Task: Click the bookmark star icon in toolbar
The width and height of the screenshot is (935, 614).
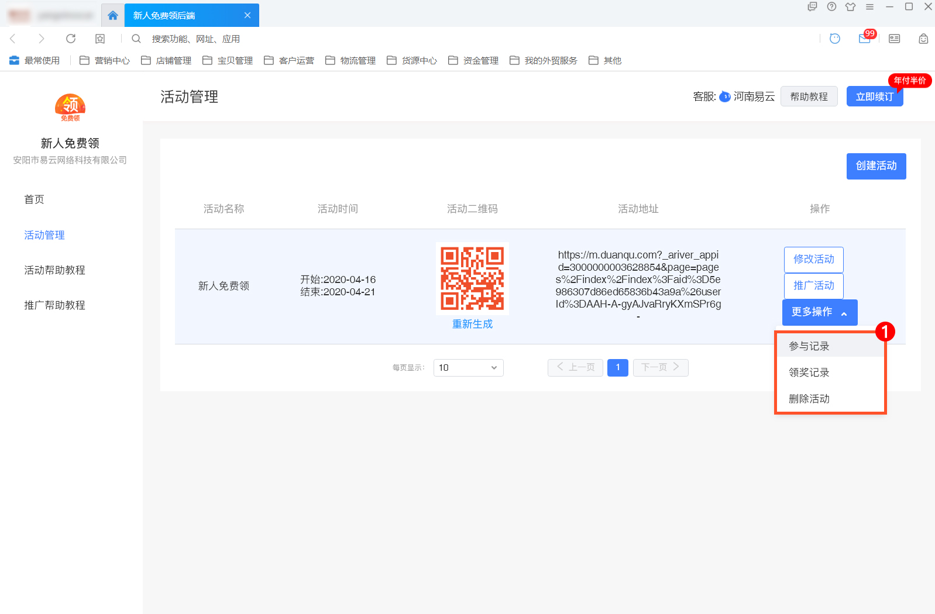Action: click(100, 39)
